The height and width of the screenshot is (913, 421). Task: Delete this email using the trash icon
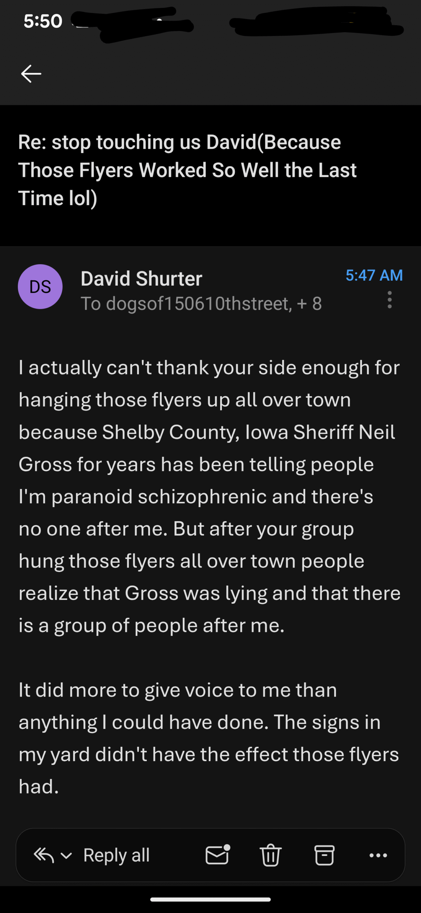[271, 855]
